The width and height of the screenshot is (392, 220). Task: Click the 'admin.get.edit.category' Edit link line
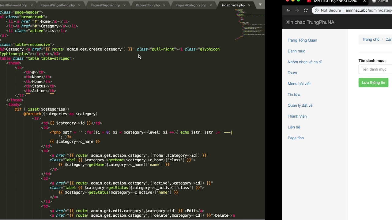[127, 211]
